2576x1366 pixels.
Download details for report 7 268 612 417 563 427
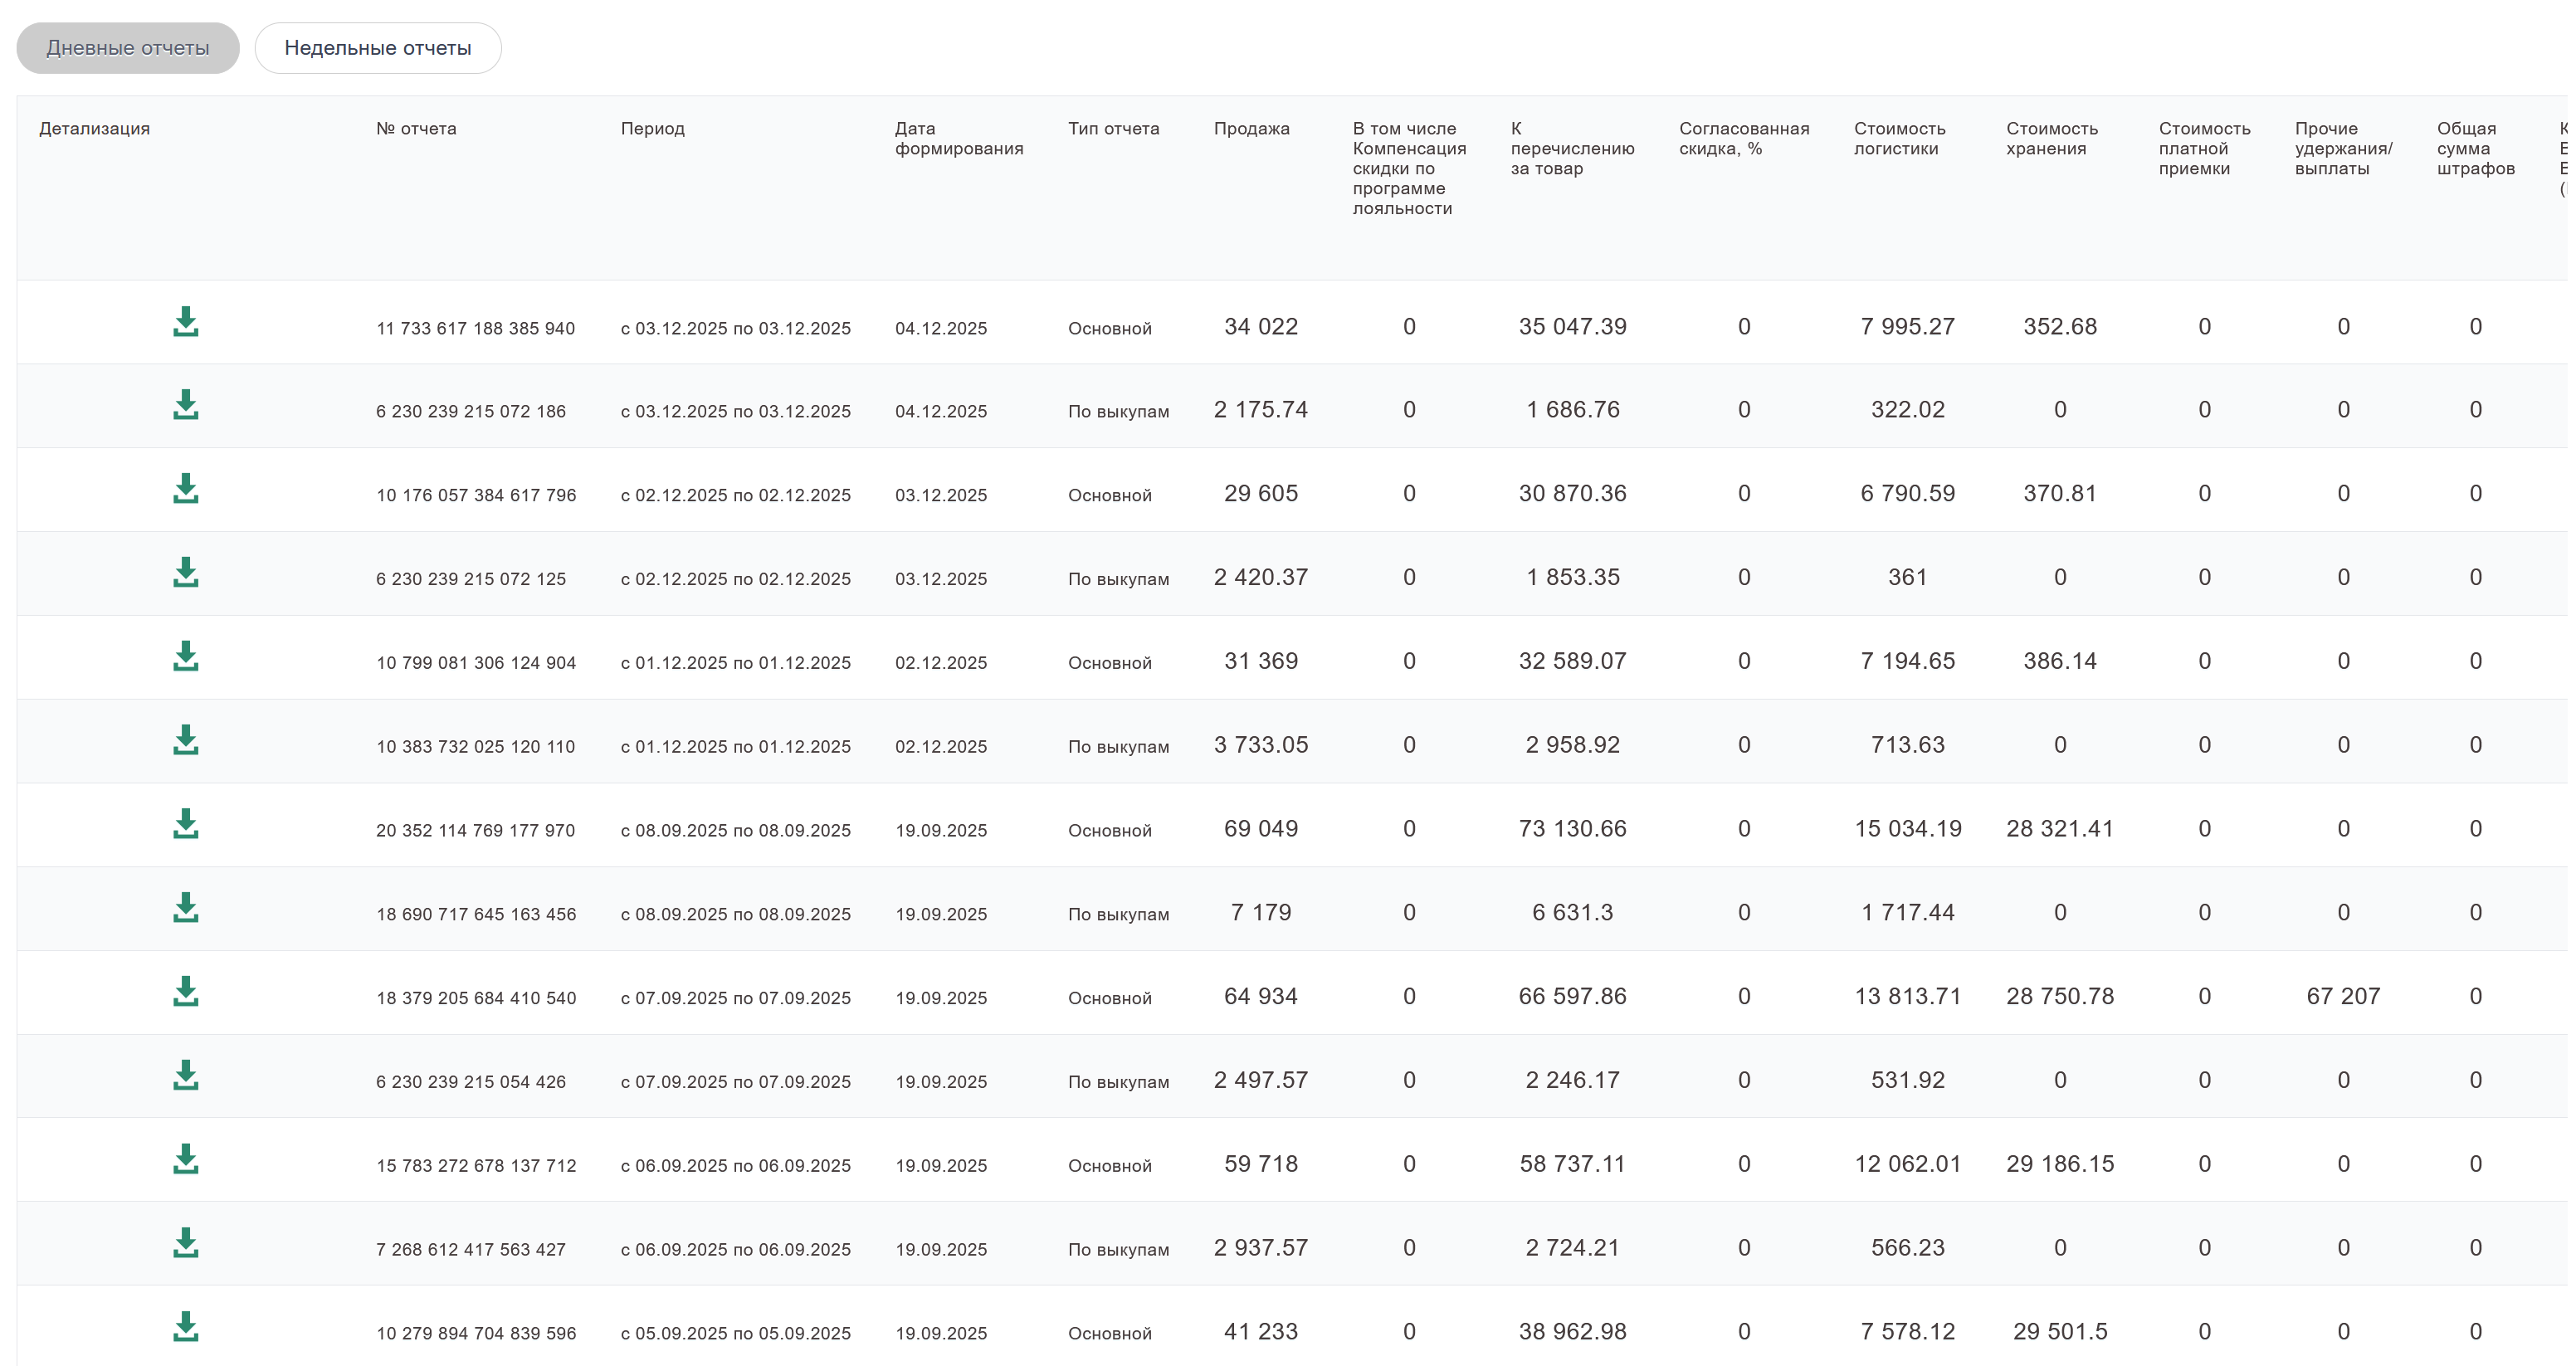coord(186,1243)
